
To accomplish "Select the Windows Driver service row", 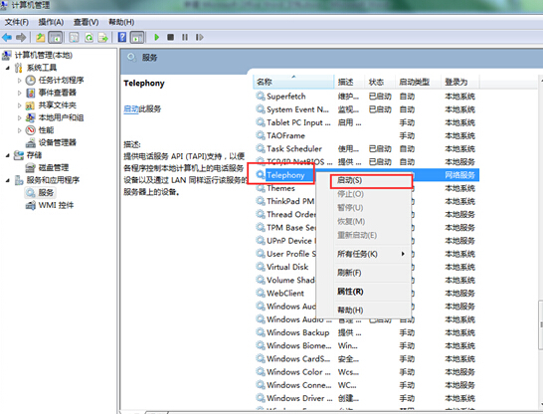I will point(367,398).
